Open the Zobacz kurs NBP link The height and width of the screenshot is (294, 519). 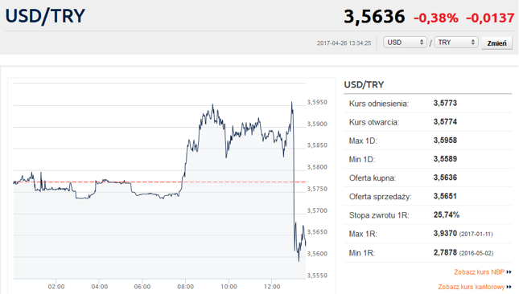click(479, 272)
